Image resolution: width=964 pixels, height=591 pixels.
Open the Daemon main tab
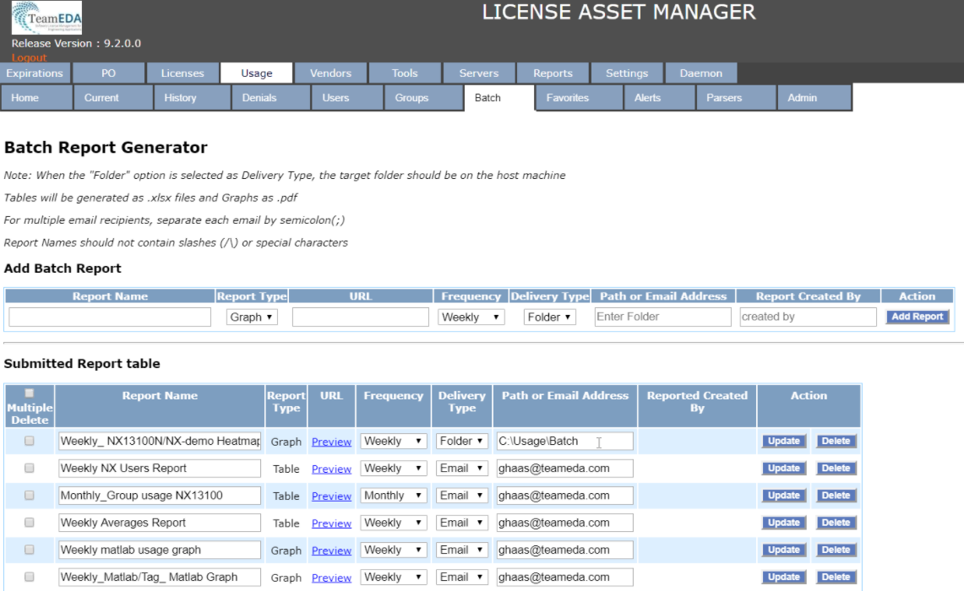(x=700, y=73)
